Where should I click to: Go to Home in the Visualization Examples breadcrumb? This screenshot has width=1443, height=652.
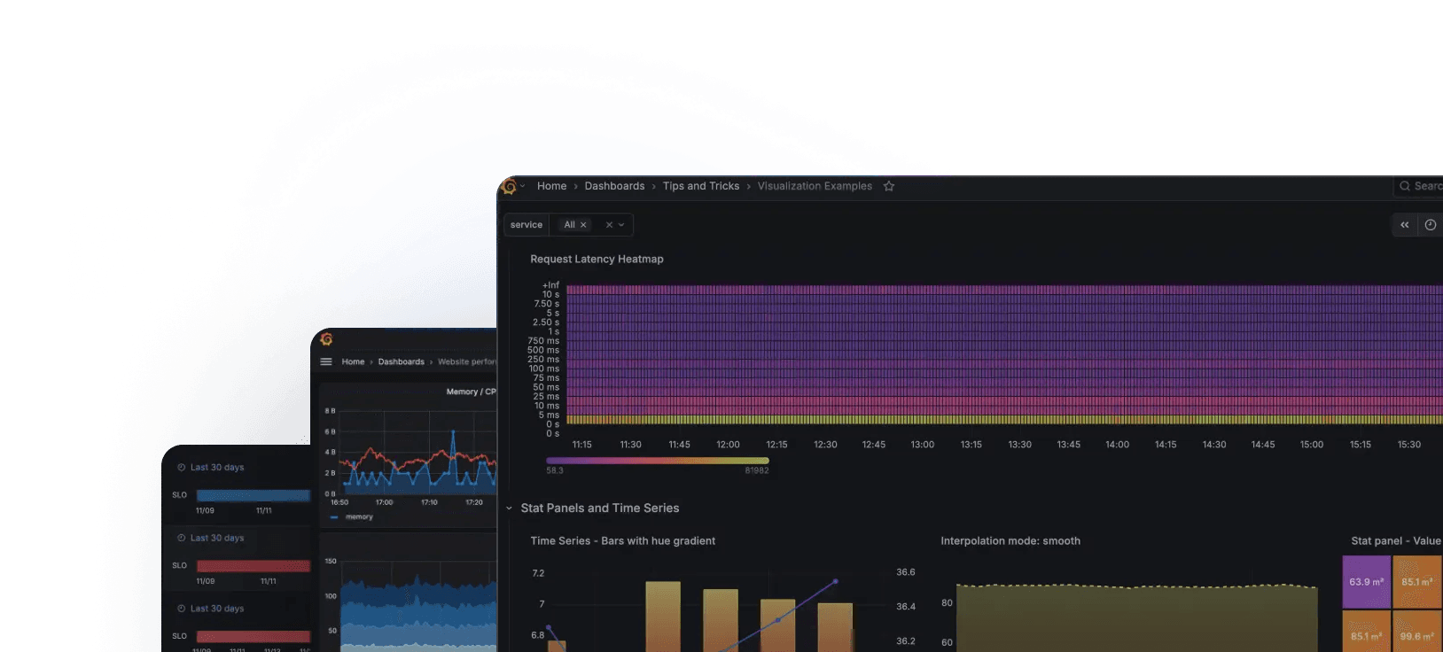[x=551, y=186]
